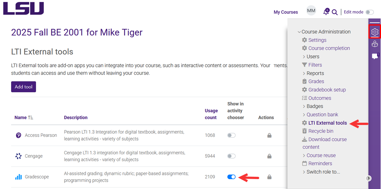Image resolution: width=381 pixels, height=189 pixels.
Task: Click the Gradescope tool name
Action: point(37,177)
